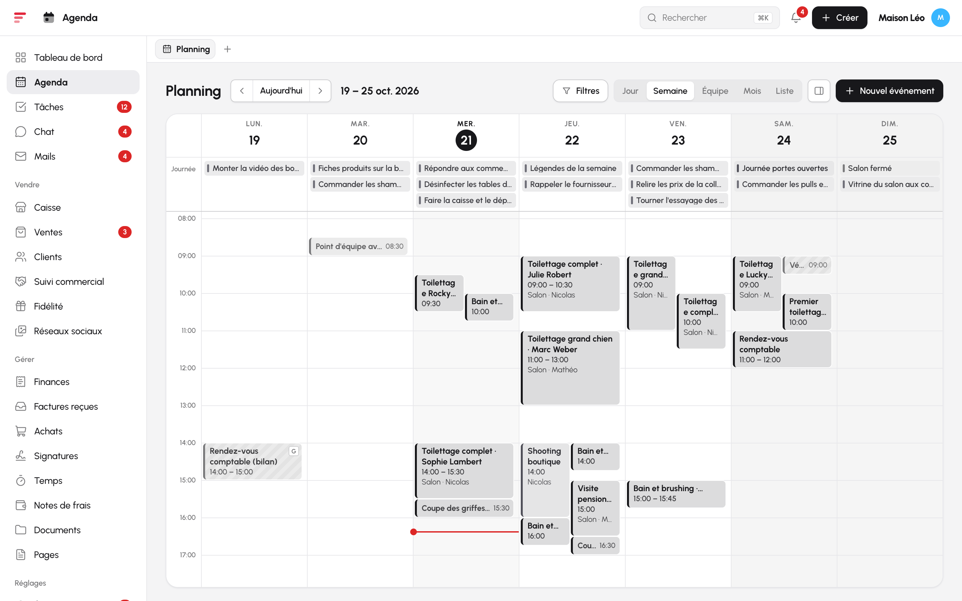The height and width of the screenshot is (601, 962).
Task: Open Achats section
Action: pos(73,431)
